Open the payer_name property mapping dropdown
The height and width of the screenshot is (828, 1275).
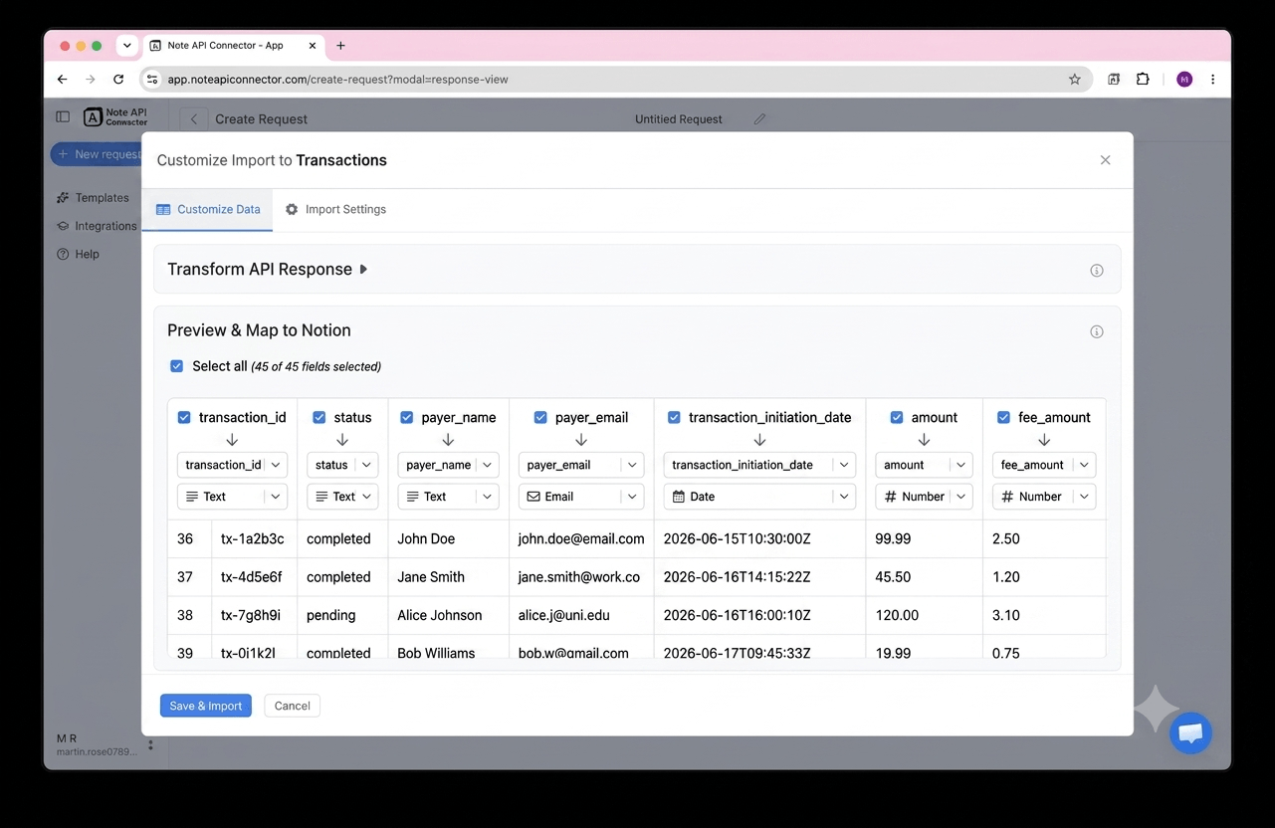pyautogui.click(x=448, y=465)
